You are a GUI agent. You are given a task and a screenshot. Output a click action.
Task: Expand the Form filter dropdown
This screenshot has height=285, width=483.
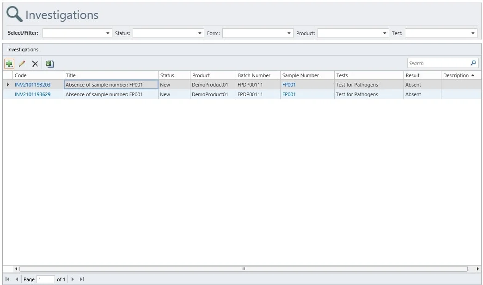[289, 33]
